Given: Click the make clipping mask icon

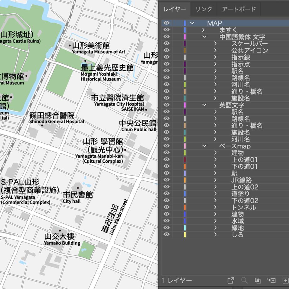Looking at the screenshot, I should [258, 280].
